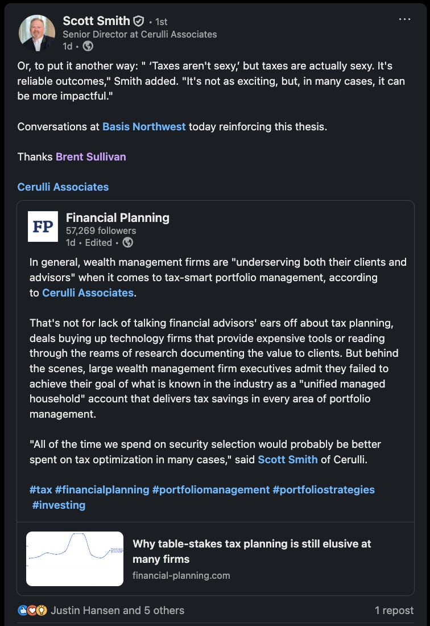Click the globe icon in Financial Planning post
The height and width of the screenshot is (626, 430).
click(127, 242)
